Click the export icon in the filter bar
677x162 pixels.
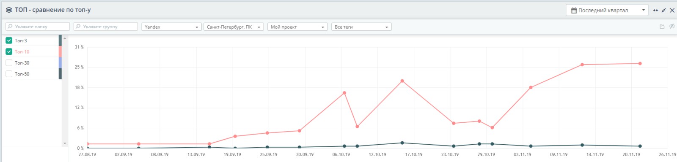coord(662,27)
